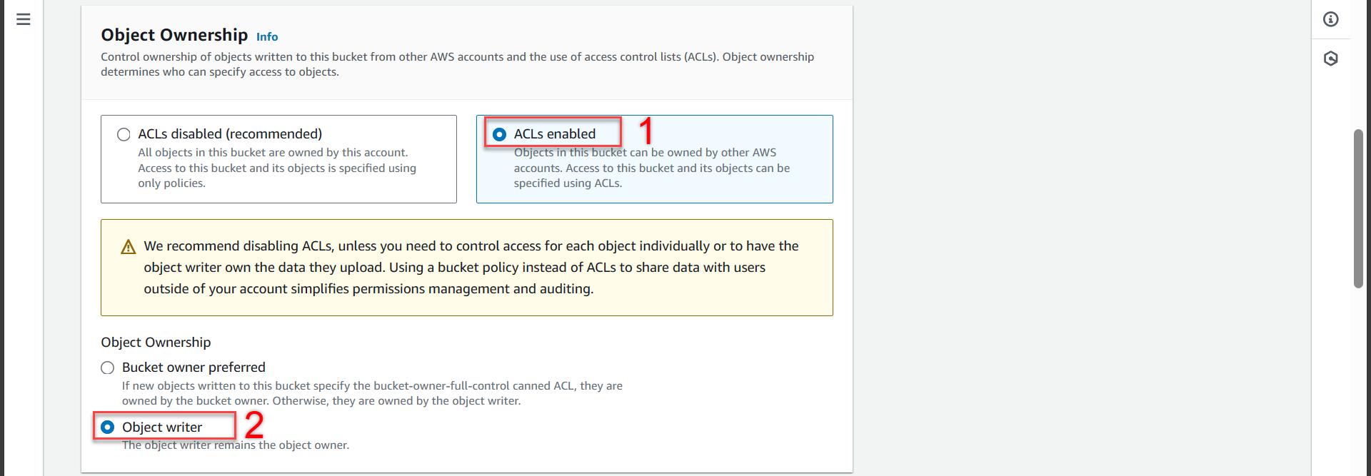The image size is (1371, 476).
Task: Click the hexagon icon below the info icon
Action: point(1330,59)
